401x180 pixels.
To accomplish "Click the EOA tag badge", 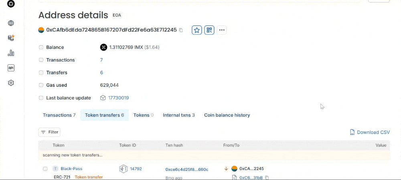I will tap(117, 15).
